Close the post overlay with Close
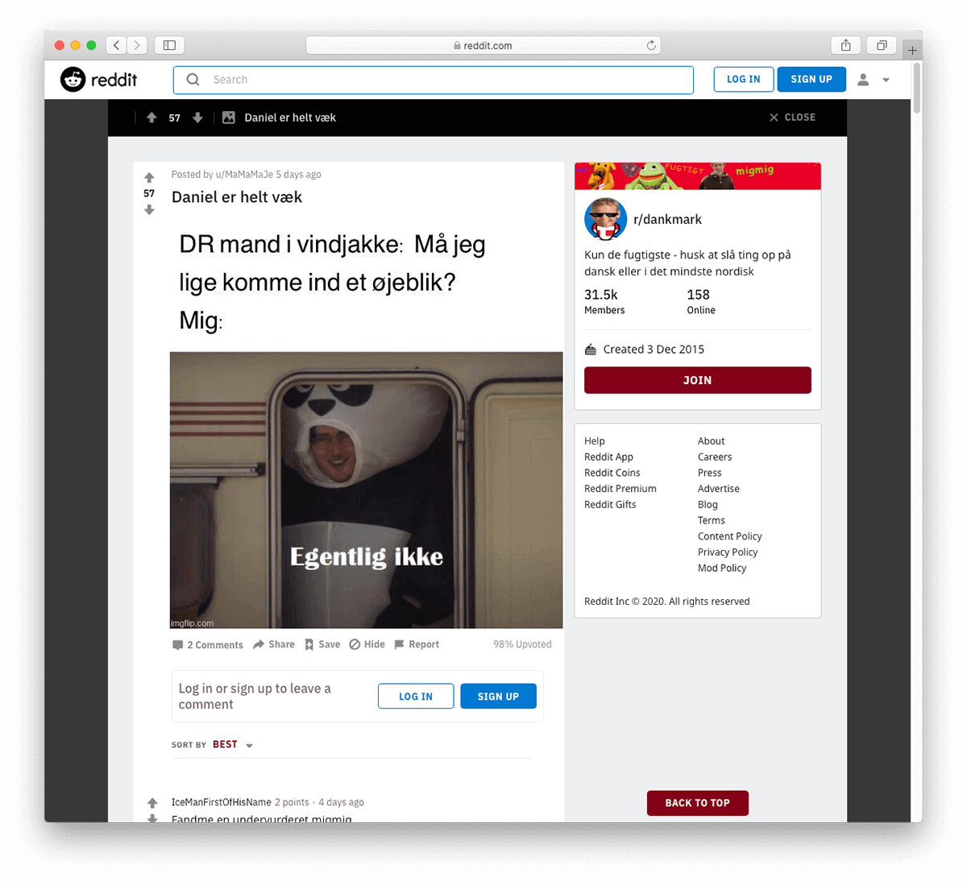Image resolution: width=967 pixels, height=881 pixels. point(792,118)
